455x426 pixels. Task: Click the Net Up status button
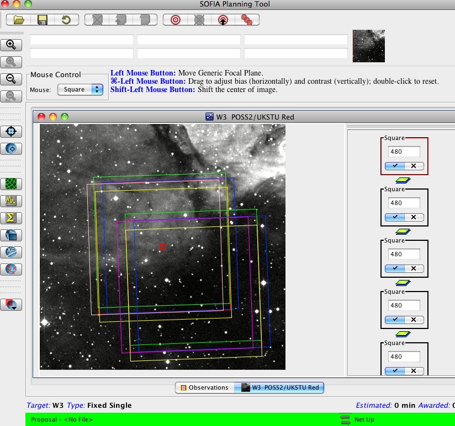click(x=357, y=419)
